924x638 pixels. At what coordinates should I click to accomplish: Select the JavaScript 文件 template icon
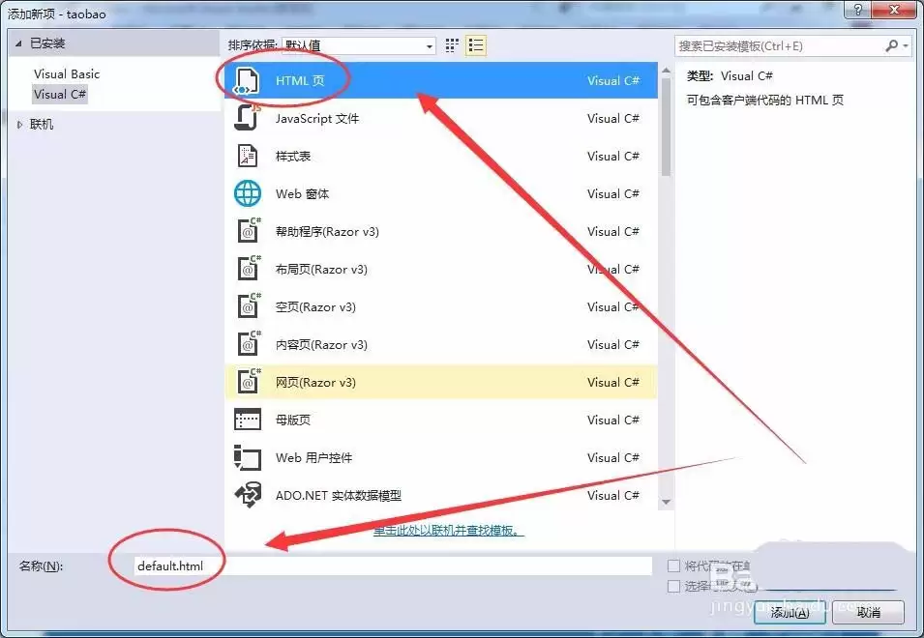click(247, 118)
